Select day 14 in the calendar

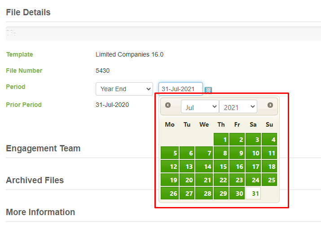tap(204, 166)
